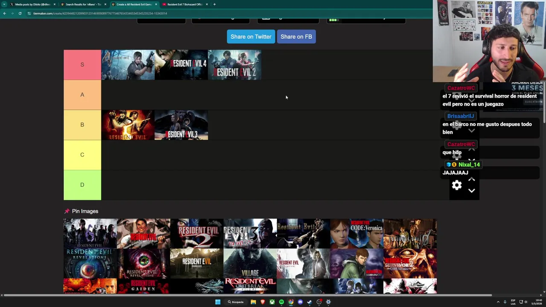The image size is (546, 307).
Task: Select the Create a All Resident Evil Games tab
Action: (134, 4)
